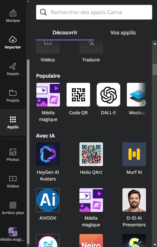Viewport: 157px width, 247px height.
Task: Open the Mockups app tile
Action: coord(136,95)
